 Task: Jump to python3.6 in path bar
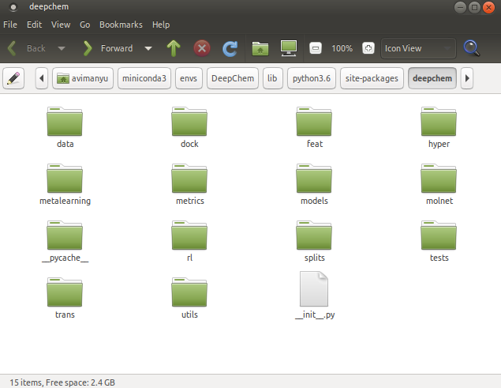pos(312,78)
